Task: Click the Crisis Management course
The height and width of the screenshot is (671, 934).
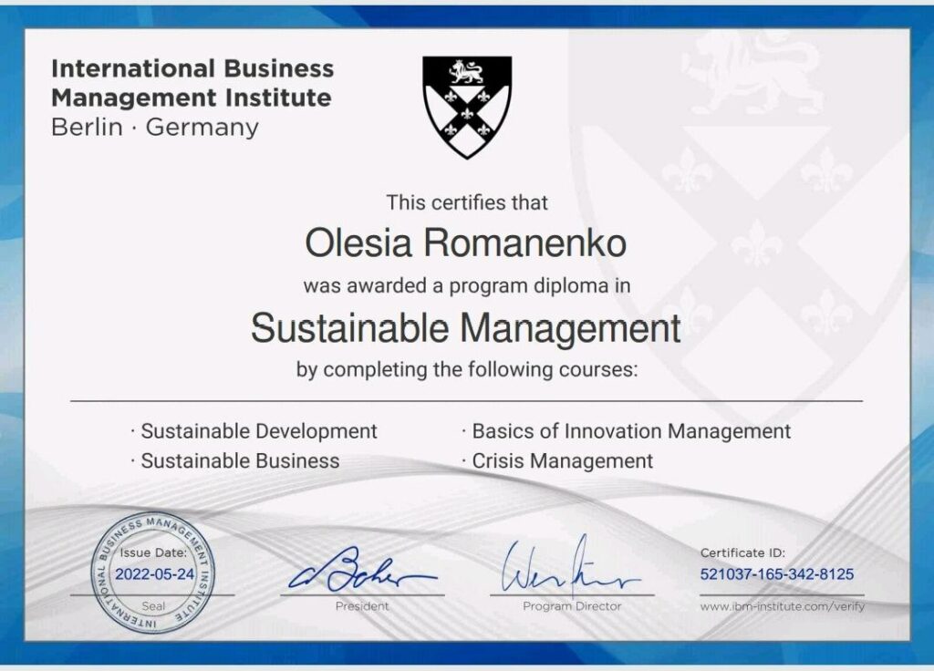Action: click(x=562, y=460)
